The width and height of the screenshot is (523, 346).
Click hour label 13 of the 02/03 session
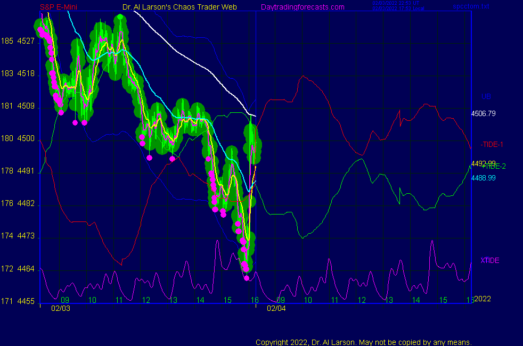click(x=173, y=300)
